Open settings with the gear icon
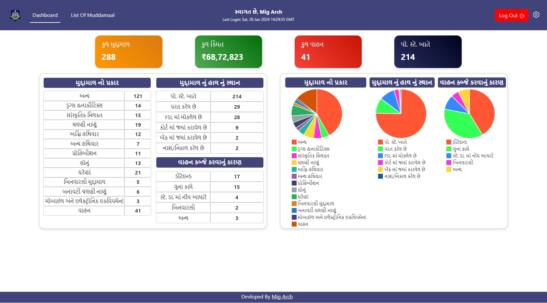The width and height of the screenshot is (547, 303). [536, 15]
